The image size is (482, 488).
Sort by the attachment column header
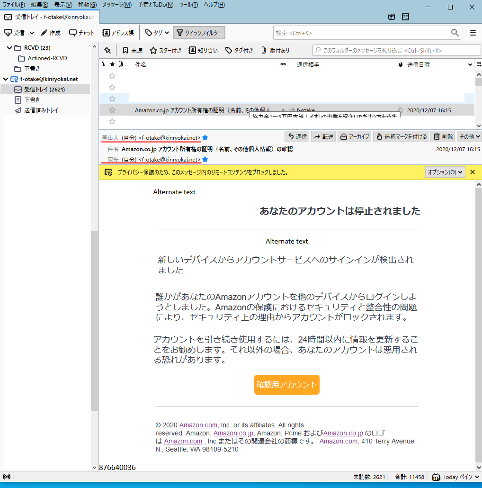[x=121, y=64]
